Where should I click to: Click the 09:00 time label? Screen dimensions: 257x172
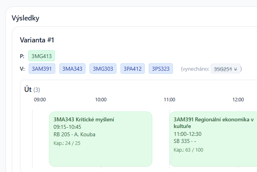(40, 100)
